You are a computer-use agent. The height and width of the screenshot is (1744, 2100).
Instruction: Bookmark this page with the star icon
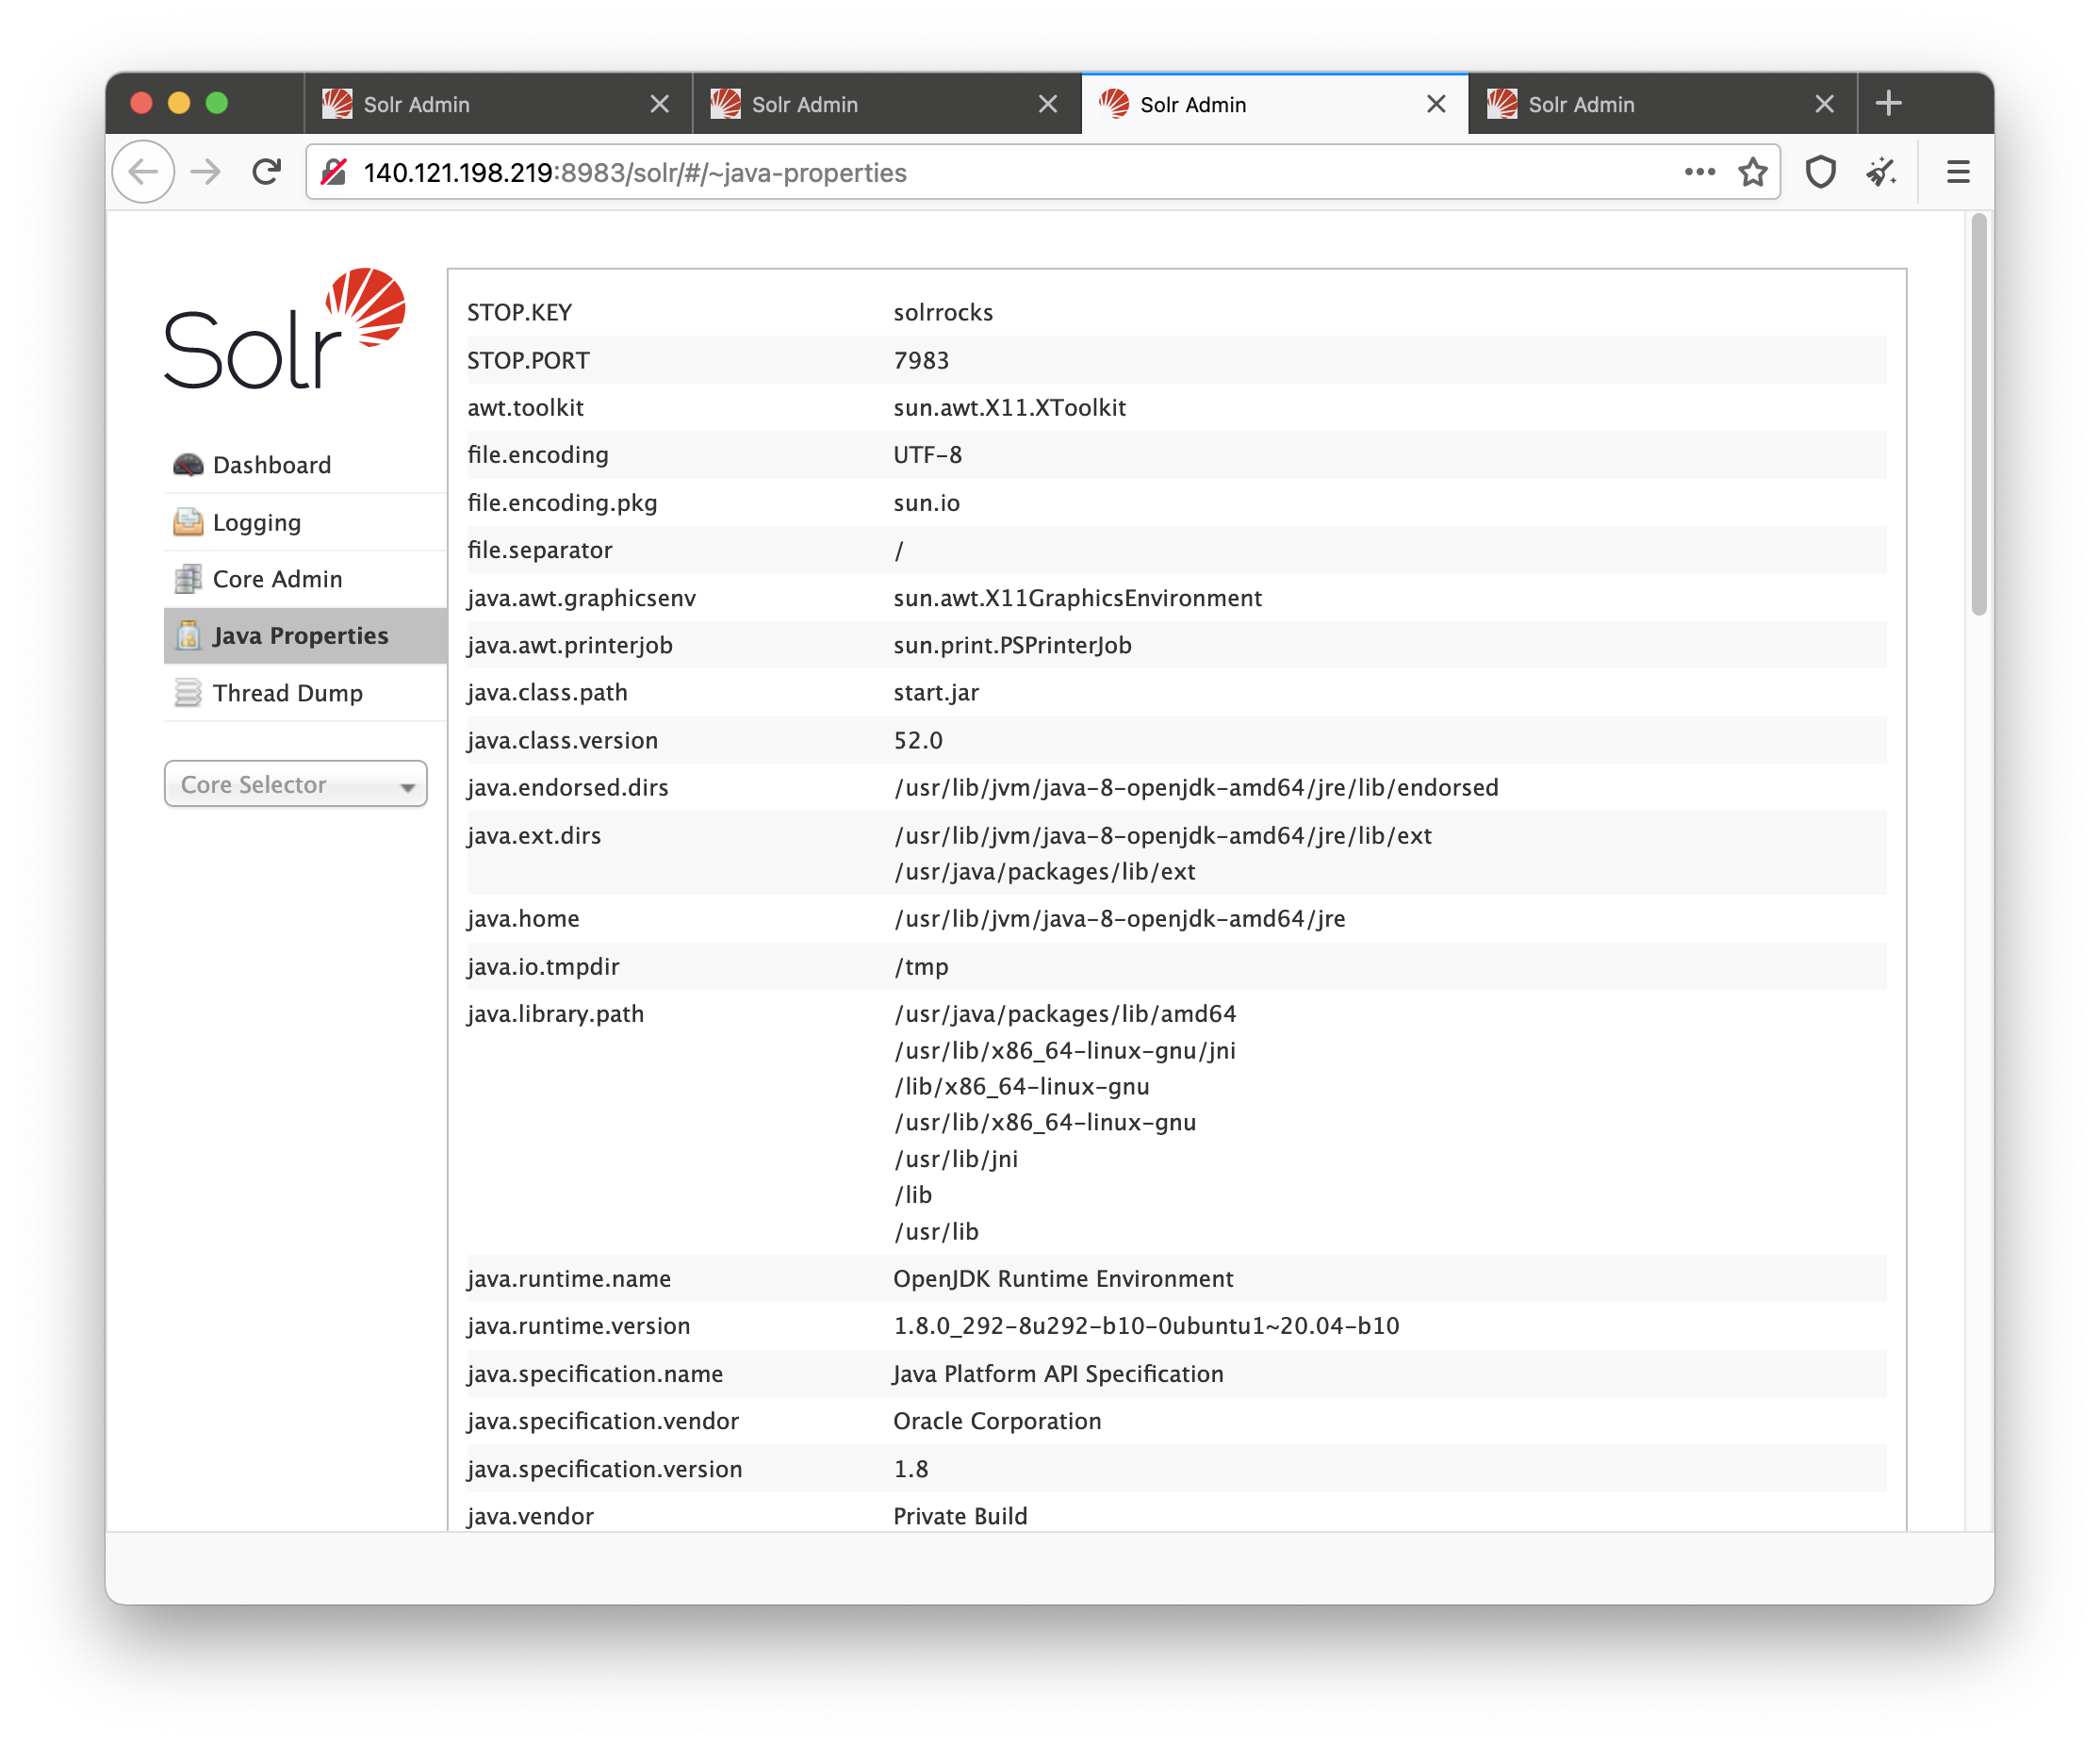1753,172
